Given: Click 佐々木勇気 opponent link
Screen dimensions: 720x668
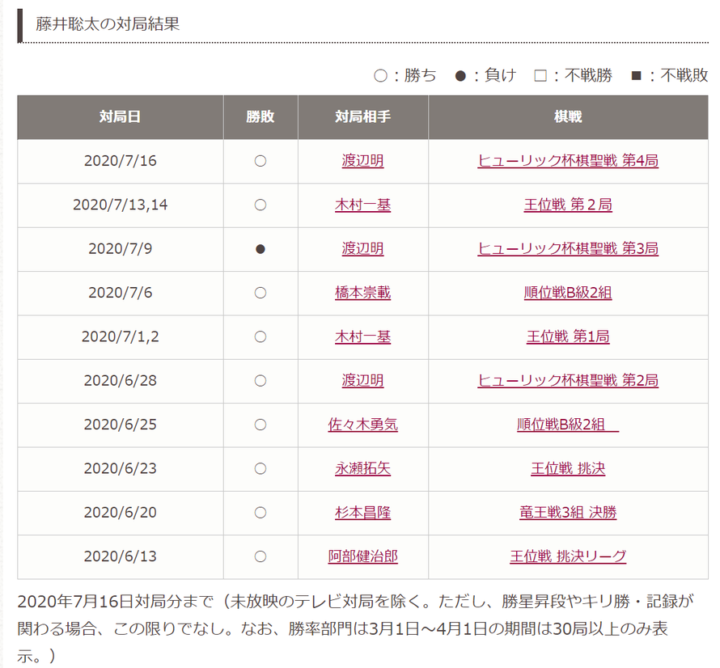Looking at the screenshot, I should tap(362, 425).
